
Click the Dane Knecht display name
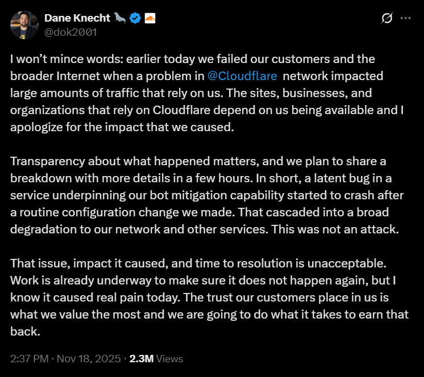[x=77, y=18]
